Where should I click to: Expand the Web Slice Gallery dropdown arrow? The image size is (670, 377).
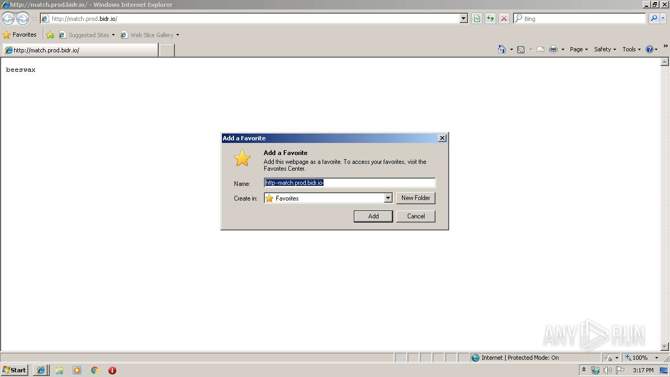coord(177,35)
